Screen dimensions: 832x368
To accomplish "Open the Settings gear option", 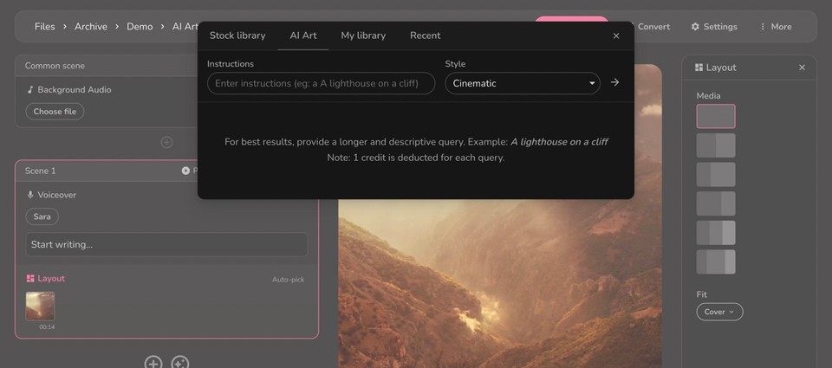I will tap(713, 27).
